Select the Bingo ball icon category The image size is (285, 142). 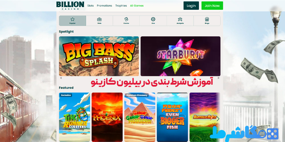[x=207, y=21]
